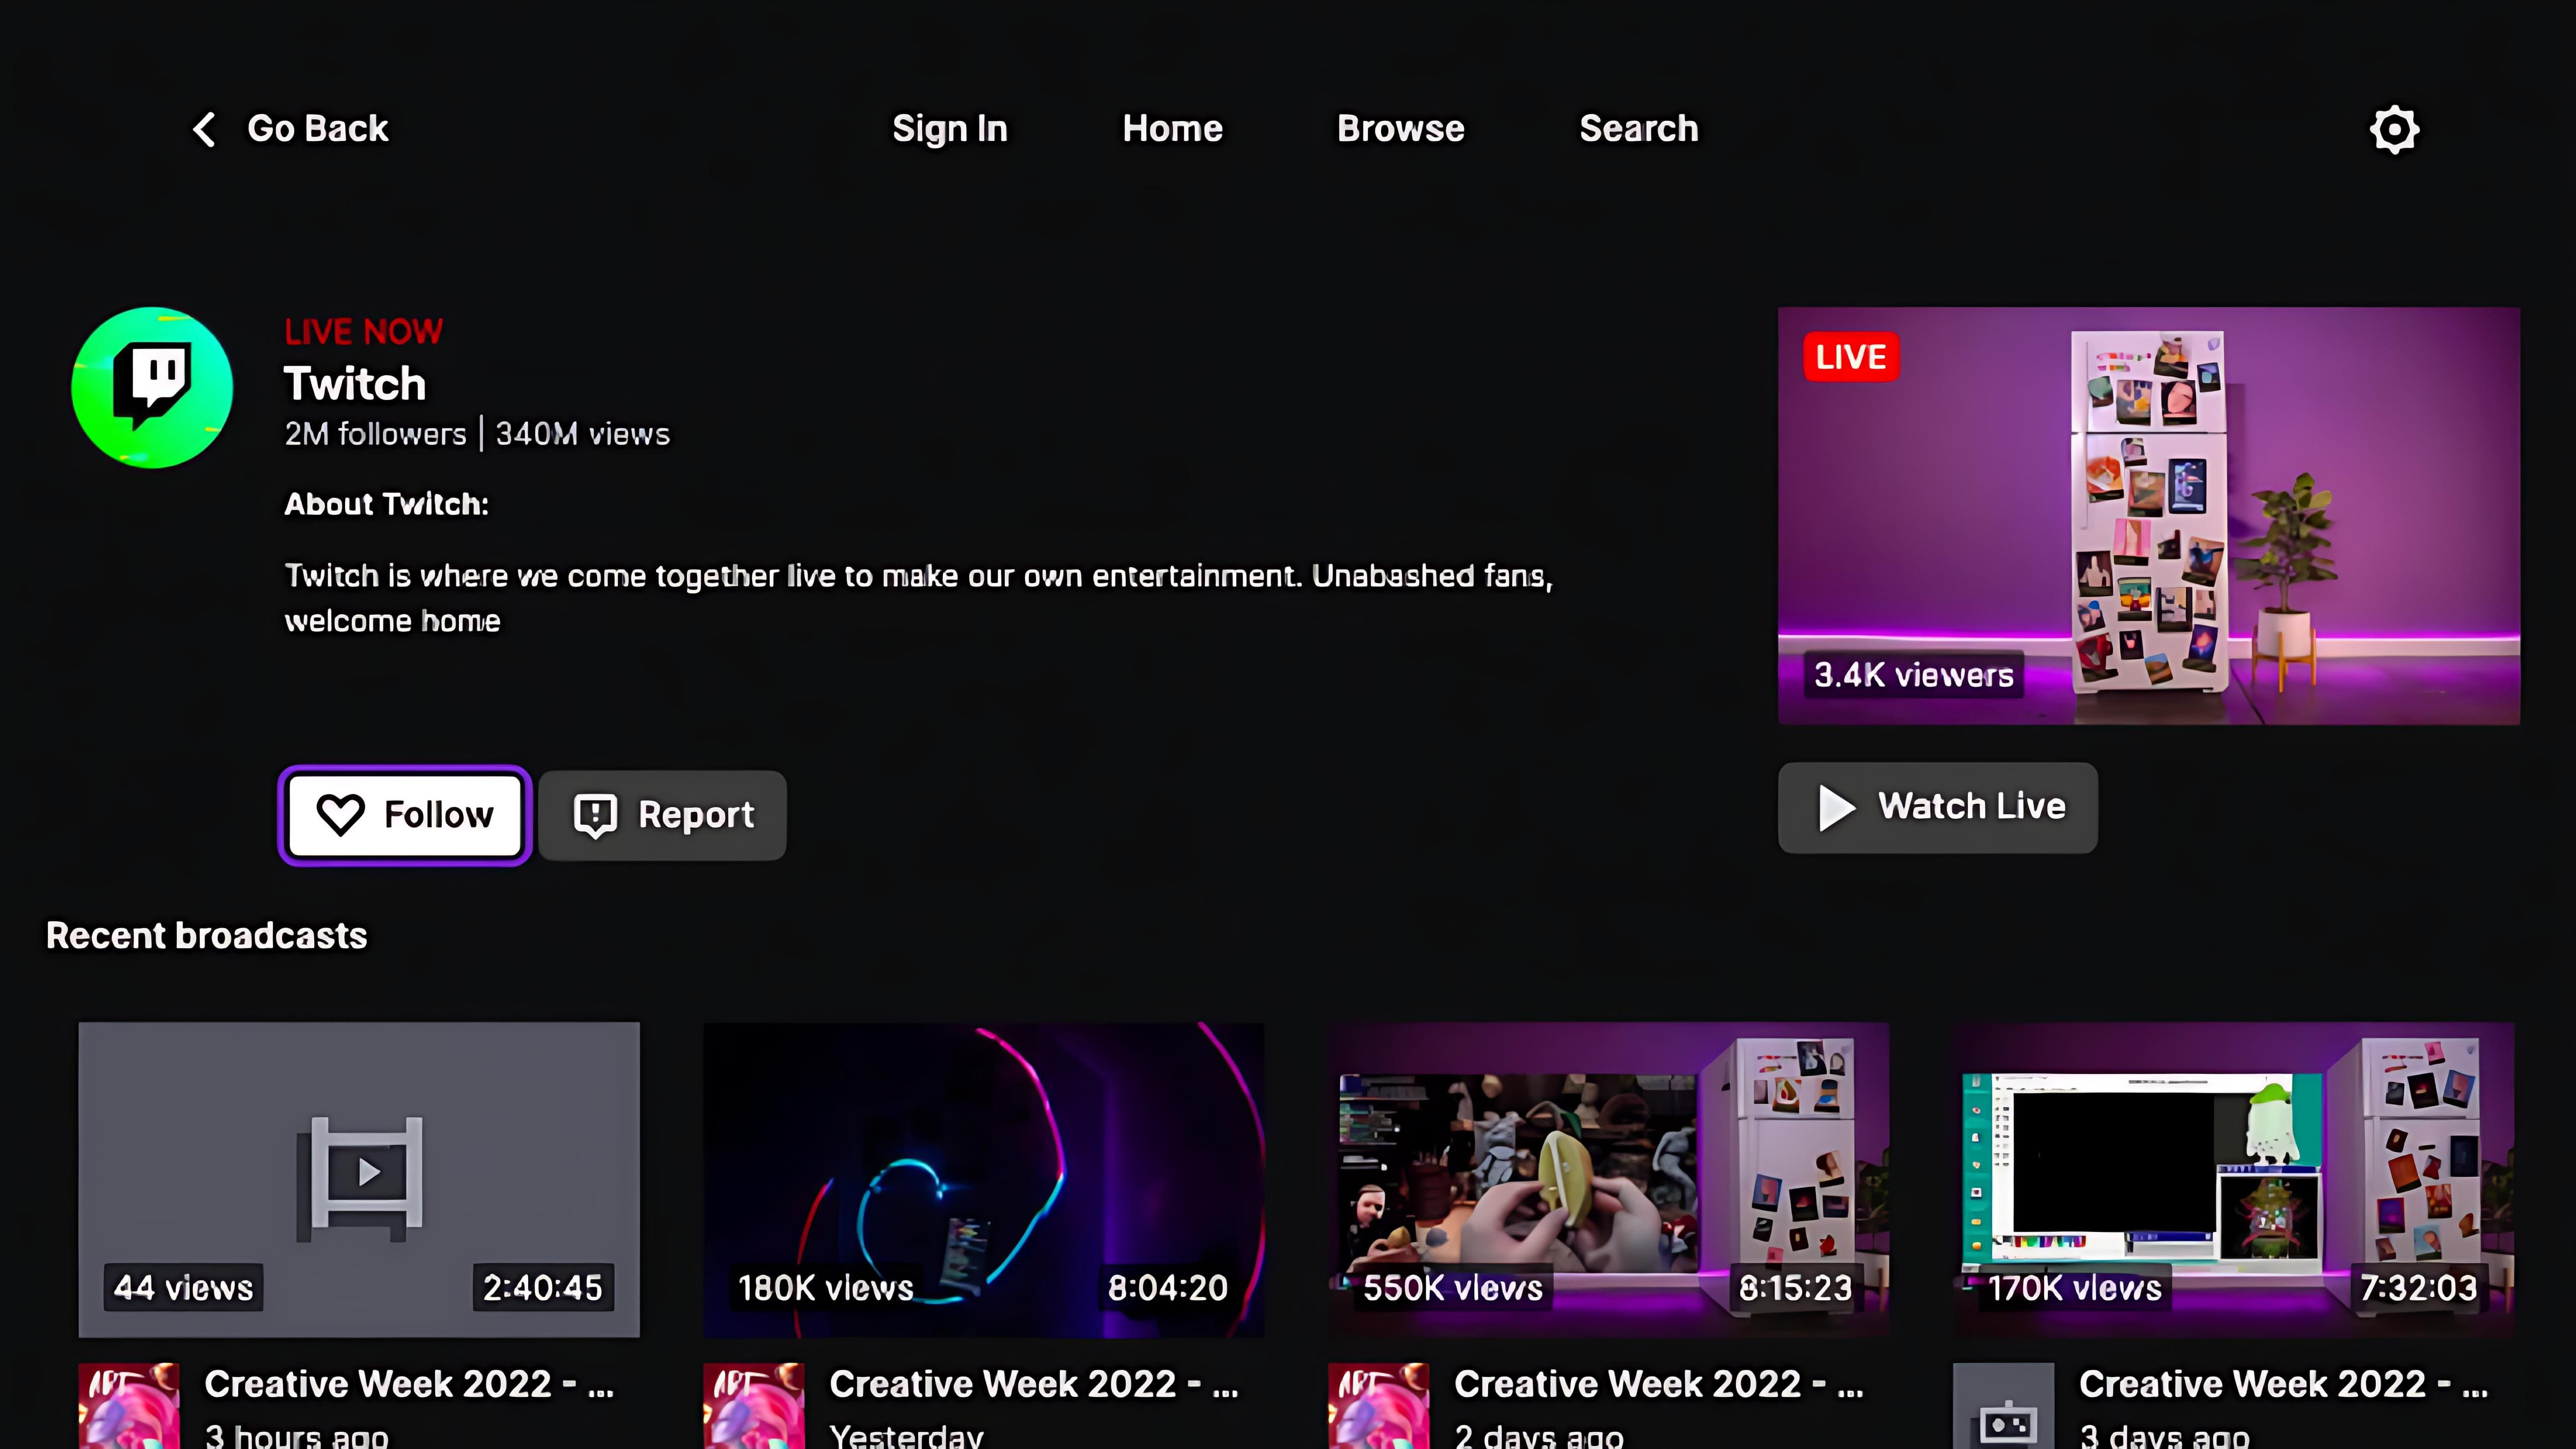Open Search in the top navigation
This screenshot has width=2576, height=1449.
coord(1639,129)
